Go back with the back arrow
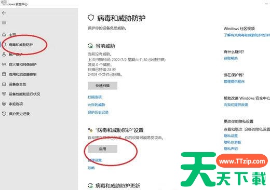This screenshot has width=270, height=190. (4, 13)
